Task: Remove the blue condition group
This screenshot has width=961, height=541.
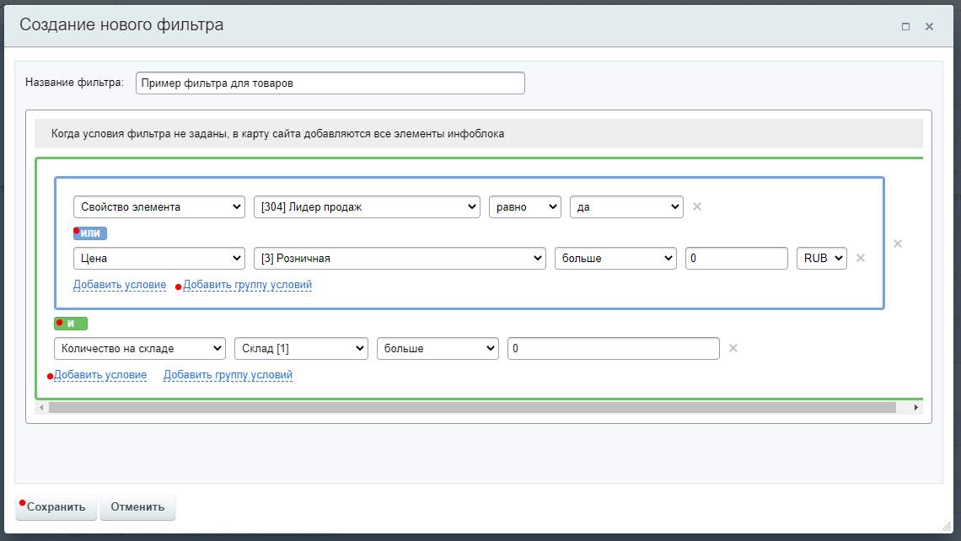Action: (x=898, y=244)
